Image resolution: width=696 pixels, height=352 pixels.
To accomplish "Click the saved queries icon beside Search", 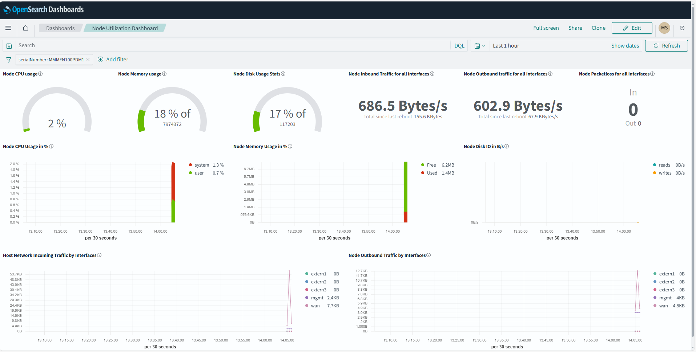I will pyautogui.click(x=9, y=46).
